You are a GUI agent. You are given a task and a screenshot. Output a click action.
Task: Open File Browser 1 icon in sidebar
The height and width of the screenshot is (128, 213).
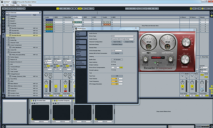[x=3, y=22]
